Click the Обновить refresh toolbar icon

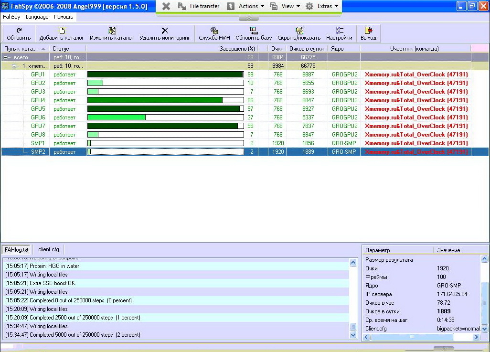click(x=19, y=31)
